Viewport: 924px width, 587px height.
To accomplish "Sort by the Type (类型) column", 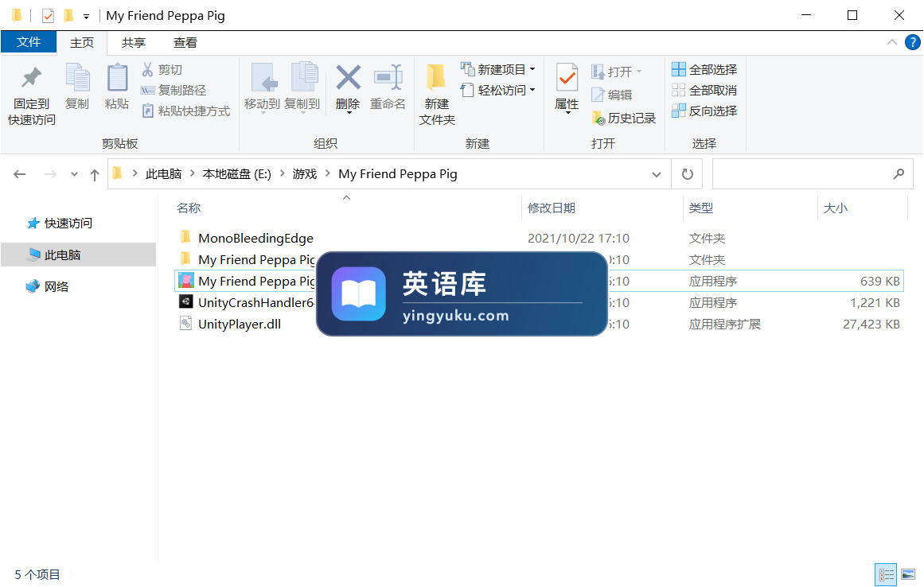I will [x=700, y=208].
